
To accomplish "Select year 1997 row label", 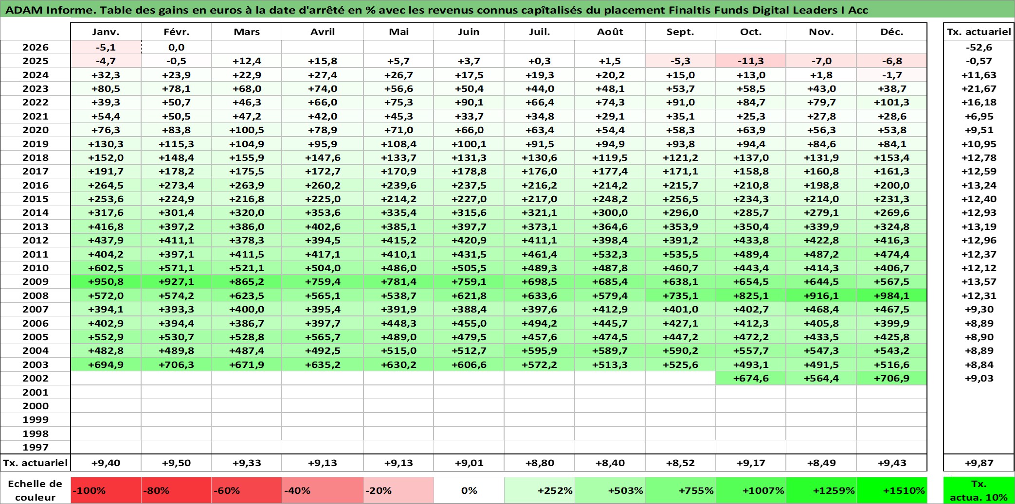I will coord(36,447).
